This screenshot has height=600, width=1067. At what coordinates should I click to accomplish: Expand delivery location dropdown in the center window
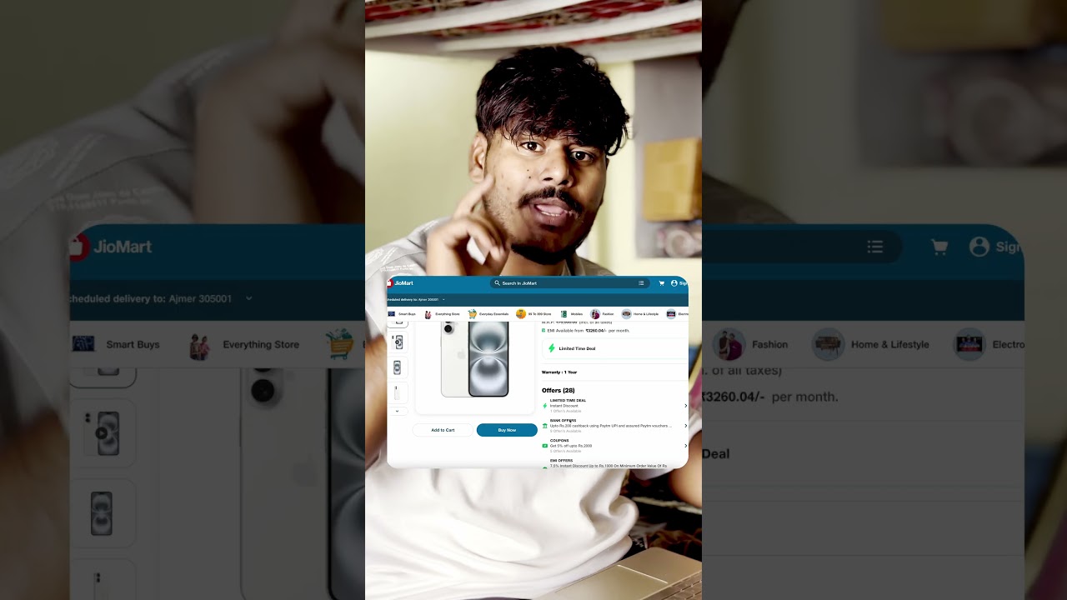coord(443,299)
